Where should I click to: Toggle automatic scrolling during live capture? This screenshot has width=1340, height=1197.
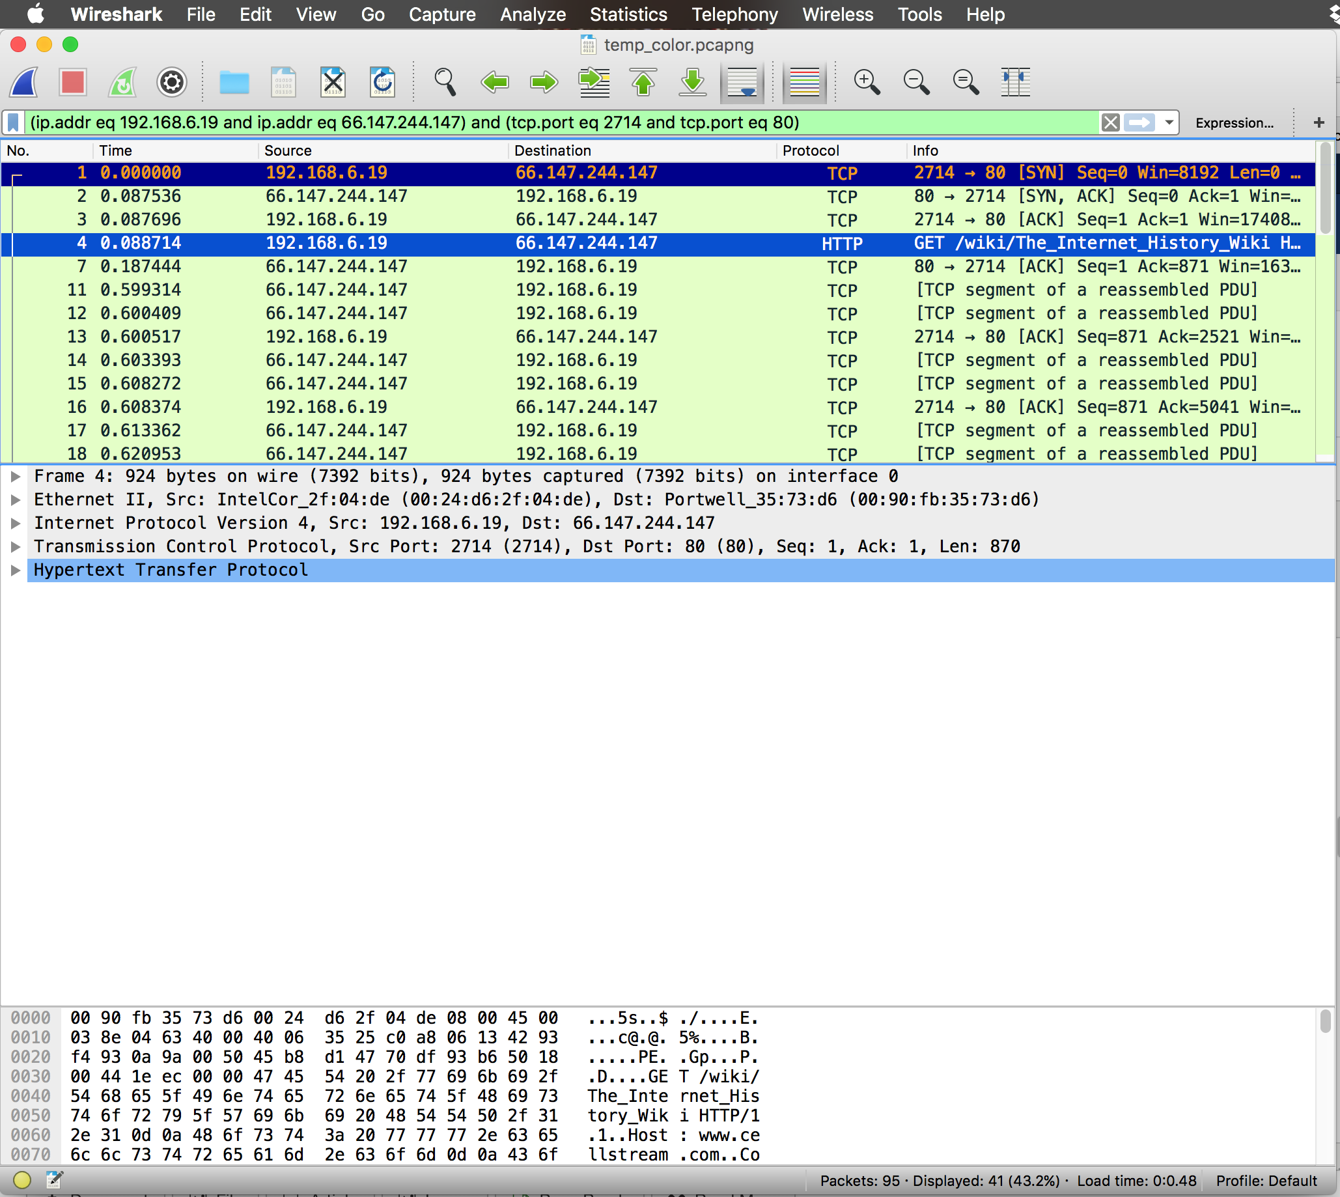click(741, 82)
